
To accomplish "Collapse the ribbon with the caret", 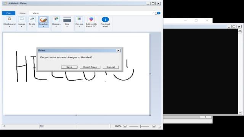I will click(x=153, y=13).
